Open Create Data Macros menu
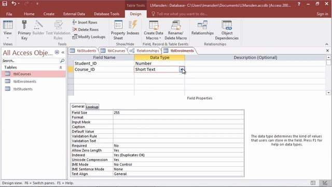Screen dimensions: 332x187 tap(154, 30)
